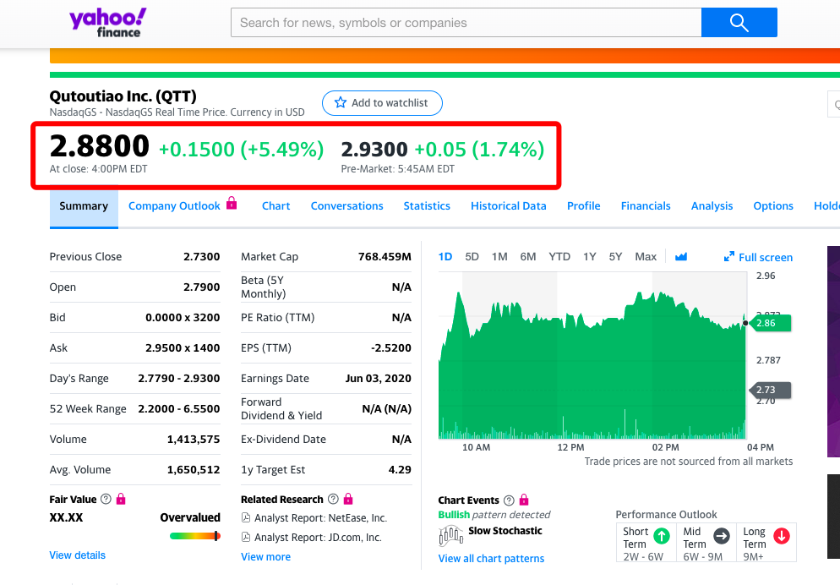The image size is (840, 585).
Task: Click the Yahoo Finance logo
Action: pyautogui.click(x=107, y=23)
